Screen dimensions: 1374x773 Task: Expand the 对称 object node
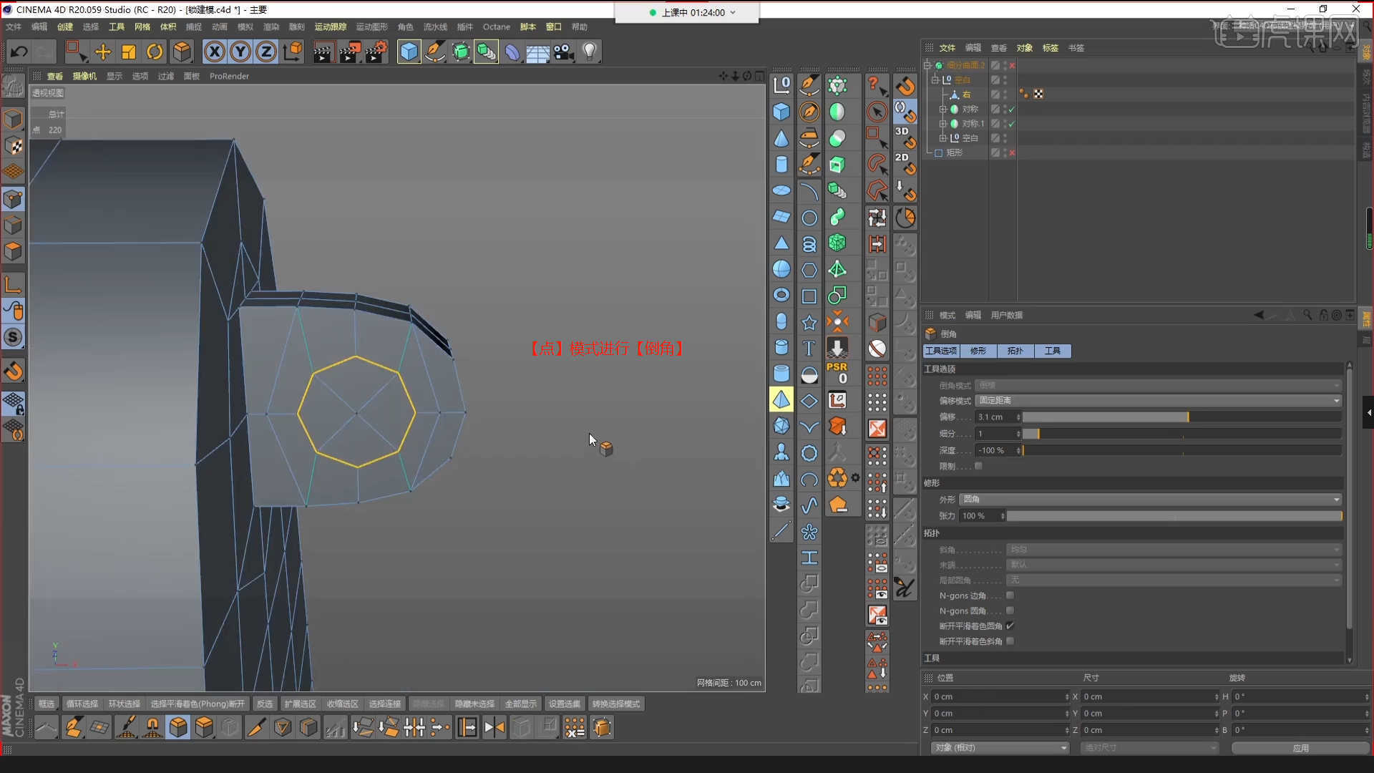point(943,110)
